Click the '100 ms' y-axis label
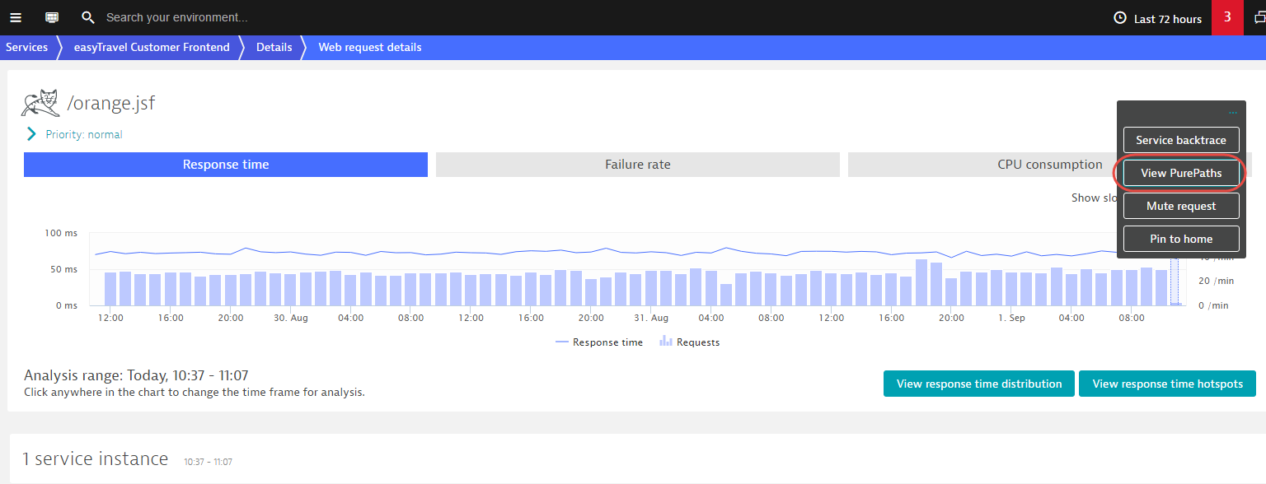Image resolution: width=1266 pixels, height=484 pixels. 61,234
